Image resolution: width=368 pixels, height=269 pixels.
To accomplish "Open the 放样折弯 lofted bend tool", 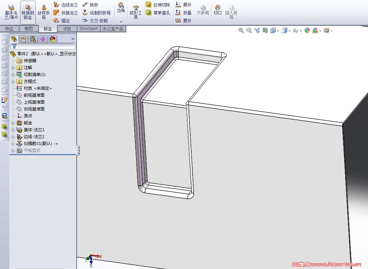I will click(43, 12).
